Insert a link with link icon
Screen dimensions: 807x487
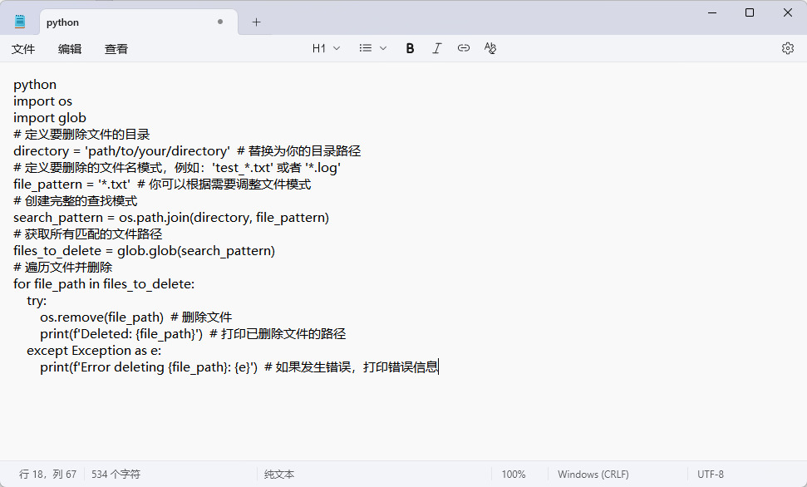(463, 48)
